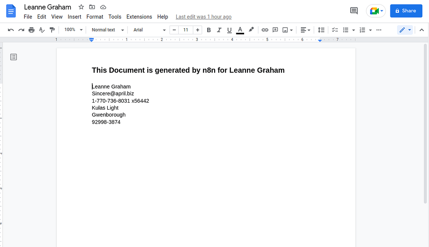Increase font size with the plus stepper
Image resolution: width=429 pixels, height=247 pixels.
click(197, 30)
